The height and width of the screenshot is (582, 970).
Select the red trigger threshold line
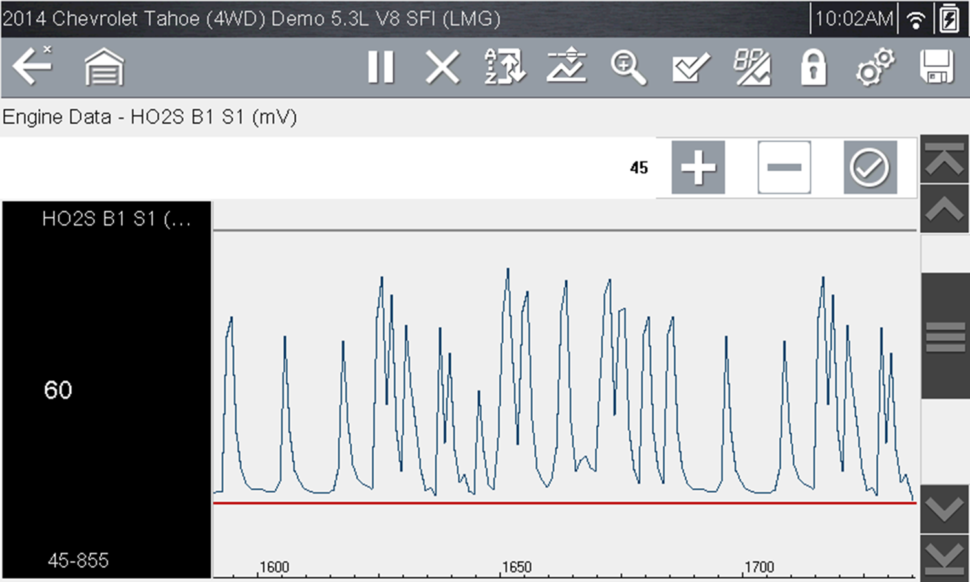click(563, 502)
